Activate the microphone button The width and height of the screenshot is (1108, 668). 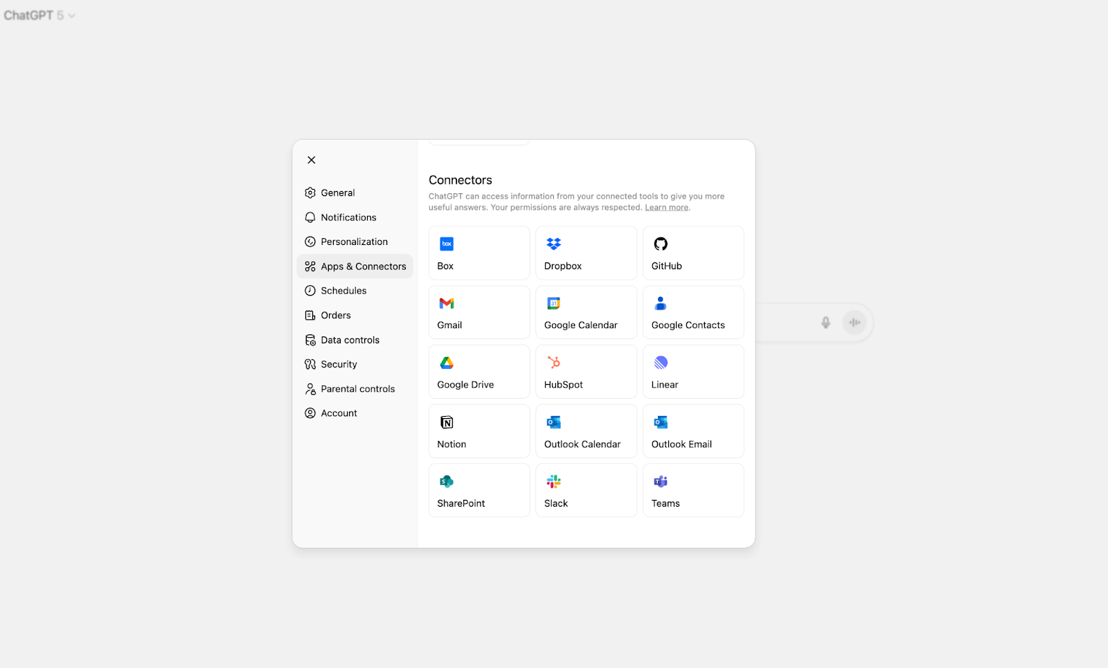tap(825, 322)
